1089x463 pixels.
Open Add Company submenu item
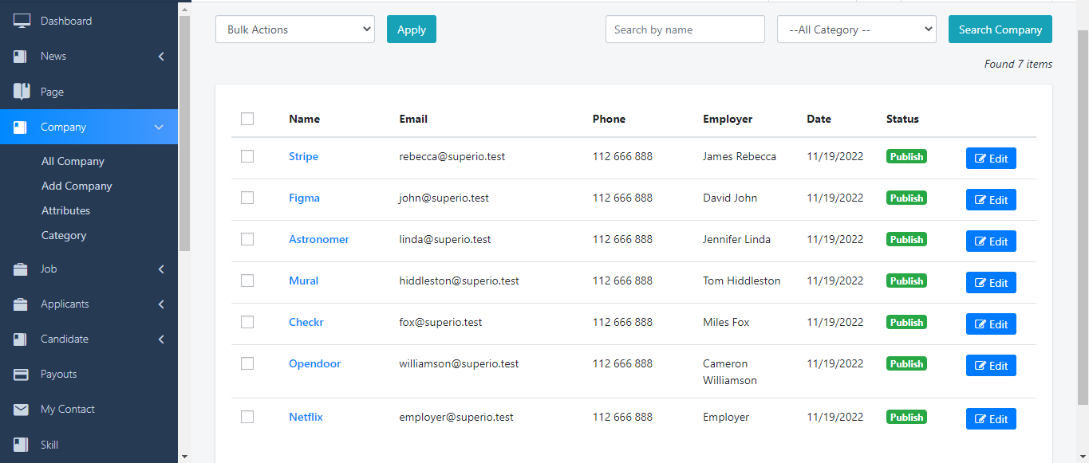77,186
